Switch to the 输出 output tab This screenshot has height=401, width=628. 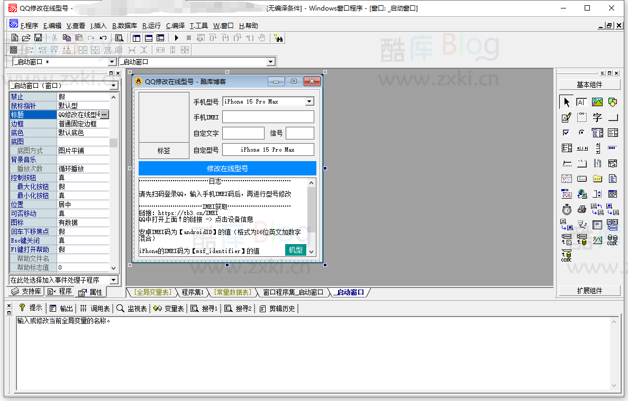(x=61, y=309)
